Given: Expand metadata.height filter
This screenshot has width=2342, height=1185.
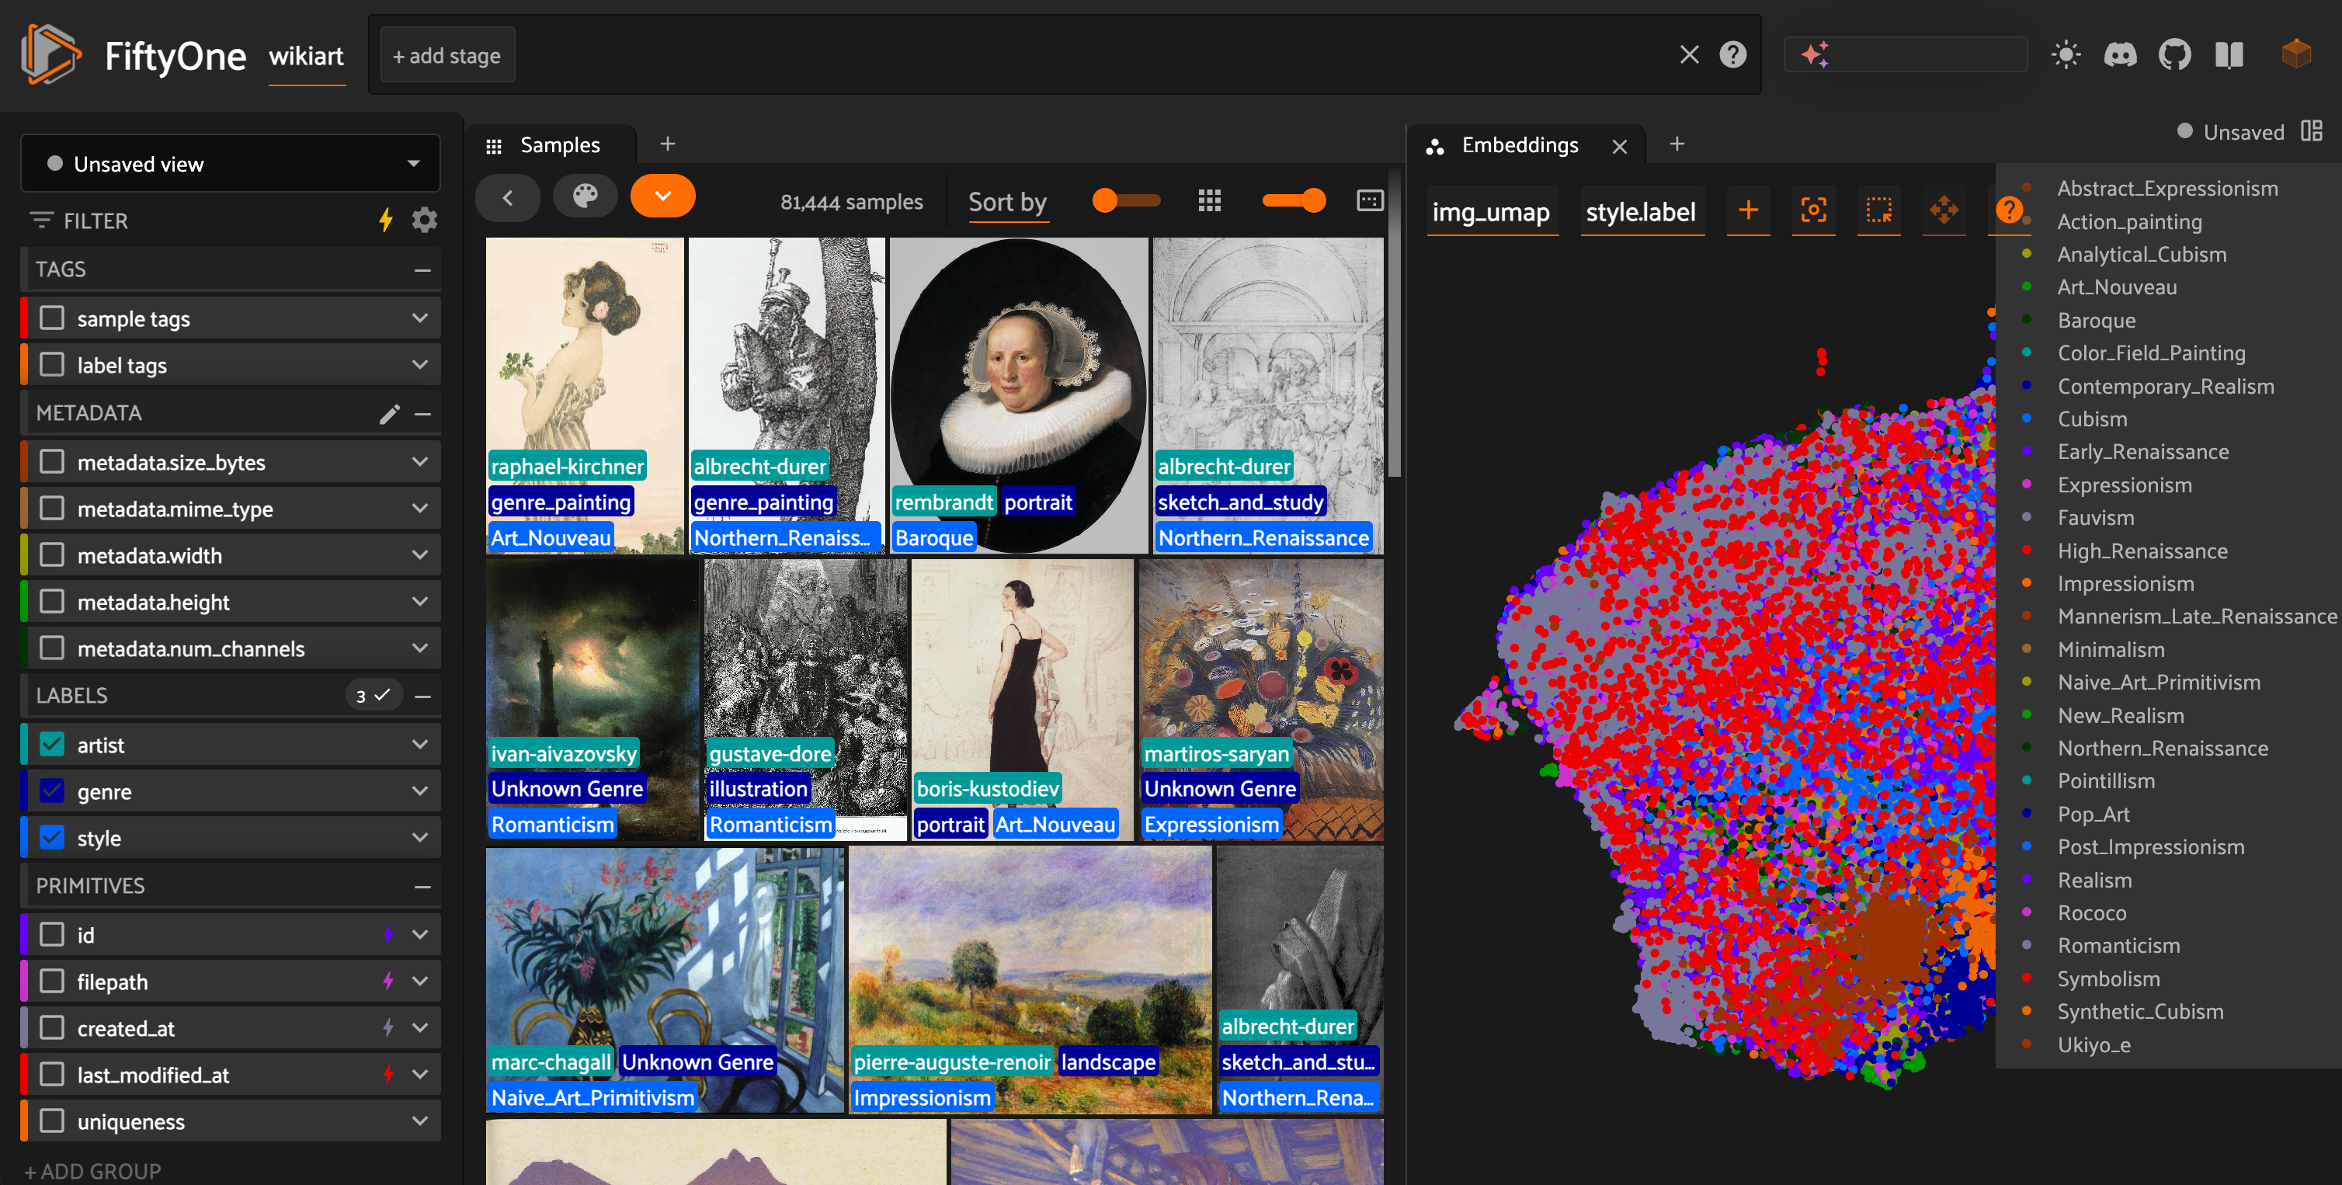Looking at the screenshot, I should point(420,601).
